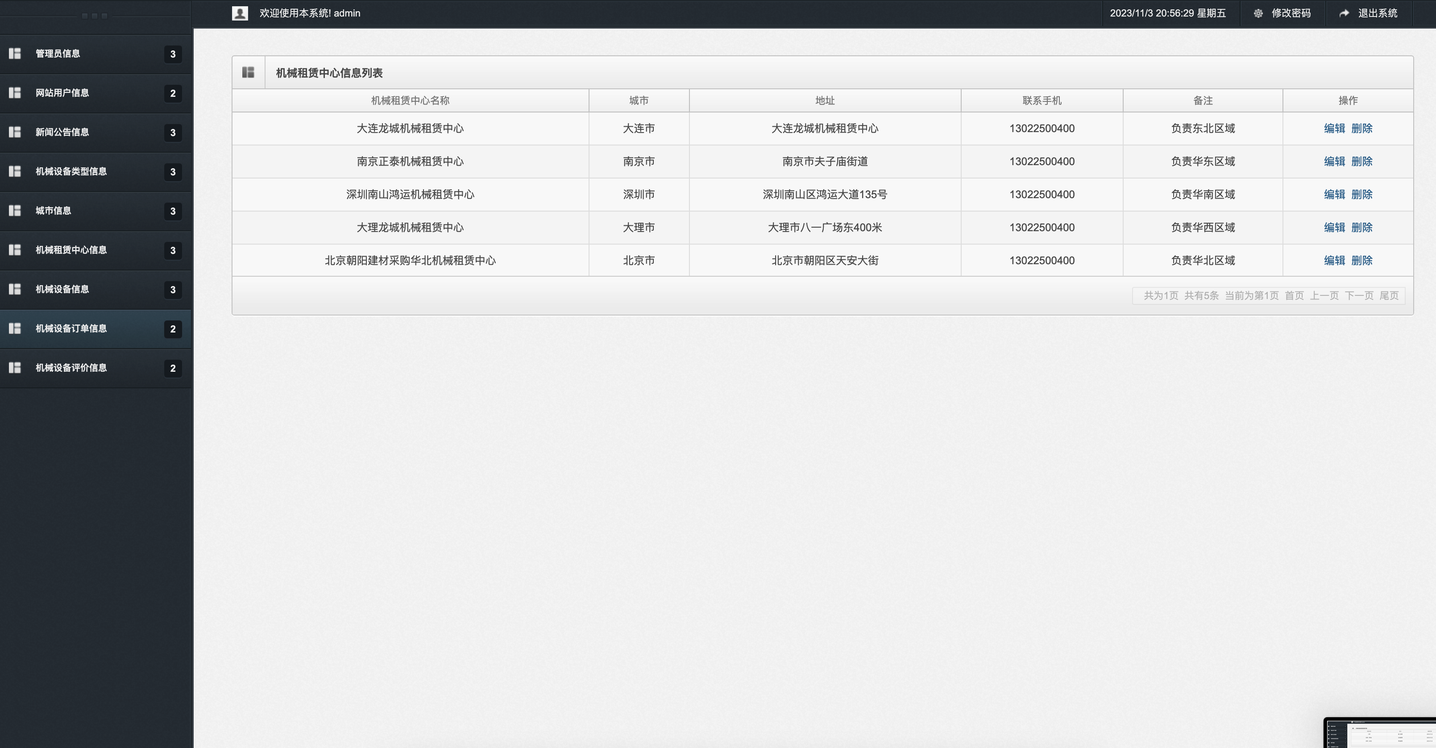Click the list icon beside 机械租赁中心信息列表

[248, 72]
